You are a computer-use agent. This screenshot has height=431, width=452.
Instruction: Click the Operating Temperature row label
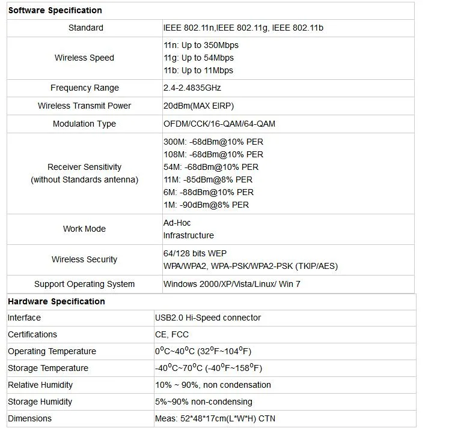click(52, 351)
